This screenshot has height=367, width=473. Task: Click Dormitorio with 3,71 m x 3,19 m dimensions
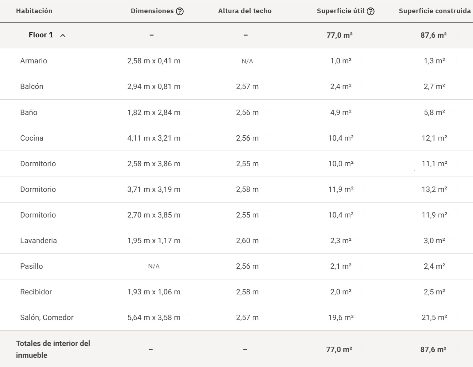click(38, 189)
